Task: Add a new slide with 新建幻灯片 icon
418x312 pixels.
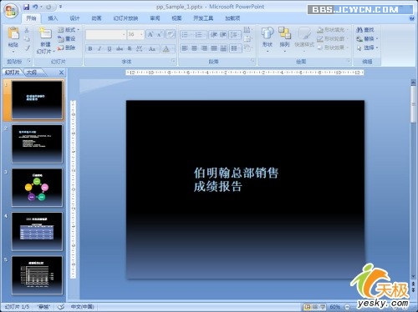Action: (x=45, y=33)
